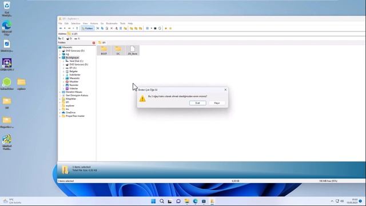Select ProperTree-master folder in tree
The width and height of the screenshot is (366, 206).
point(75,116)
